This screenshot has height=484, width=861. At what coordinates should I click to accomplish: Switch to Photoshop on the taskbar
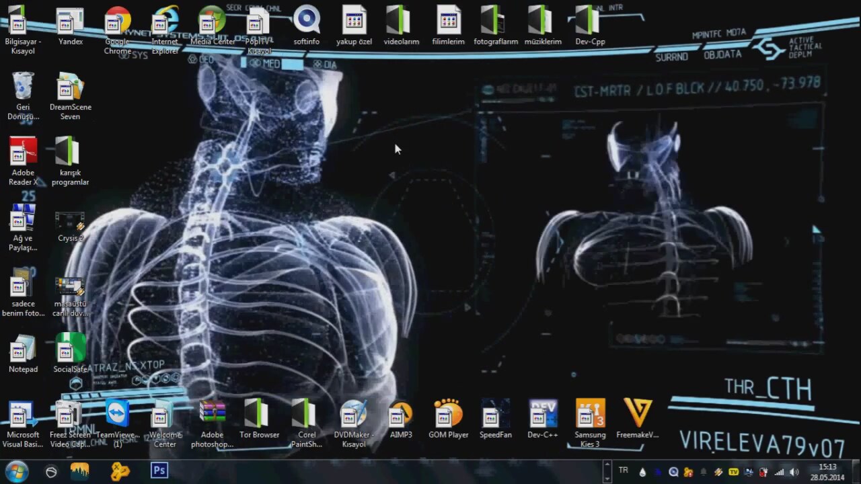159,471
